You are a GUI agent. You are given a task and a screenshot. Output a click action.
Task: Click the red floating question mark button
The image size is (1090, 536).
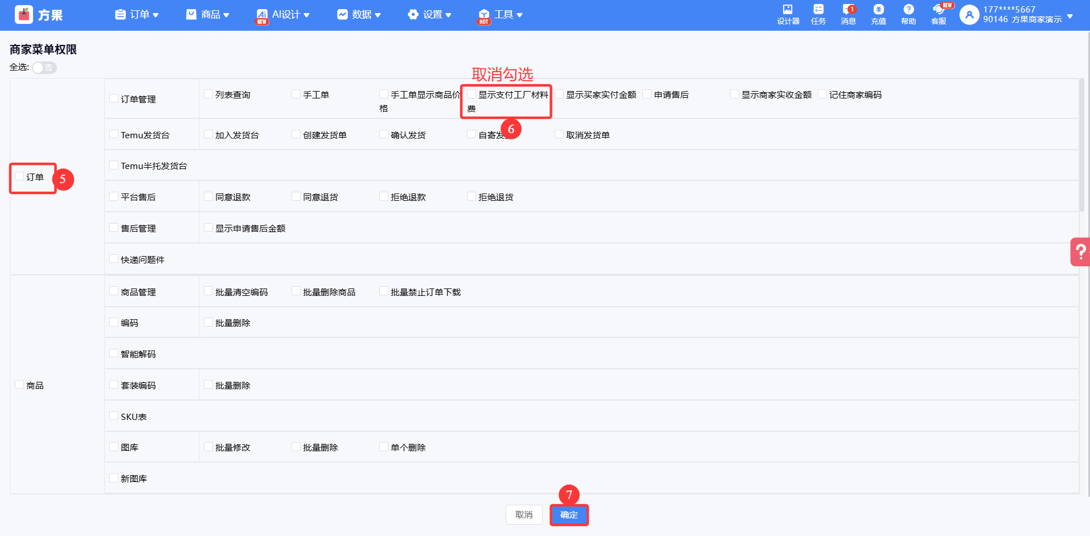(x=1080, y=251)
